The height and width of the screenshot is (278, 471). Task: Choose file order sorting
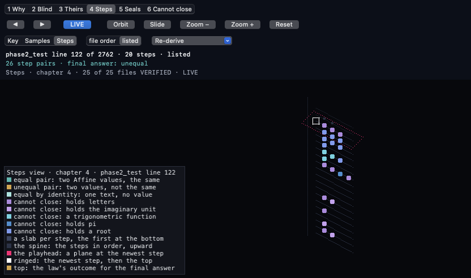click(x=102, y=41)
